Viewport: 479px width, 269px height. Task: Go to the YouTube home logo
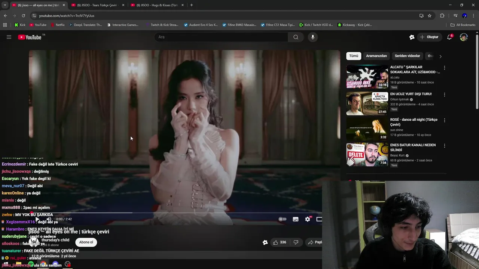point(30,37)
